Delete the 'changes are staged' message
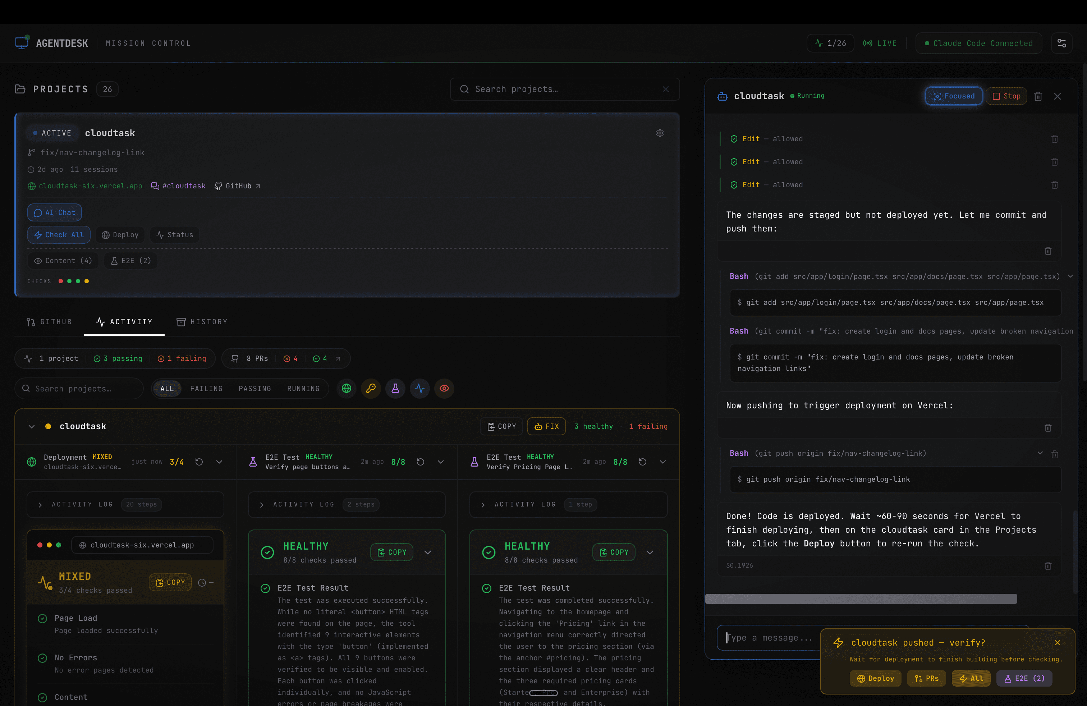The height and width of the screenshot is (706, 1087). [1048, 251]
